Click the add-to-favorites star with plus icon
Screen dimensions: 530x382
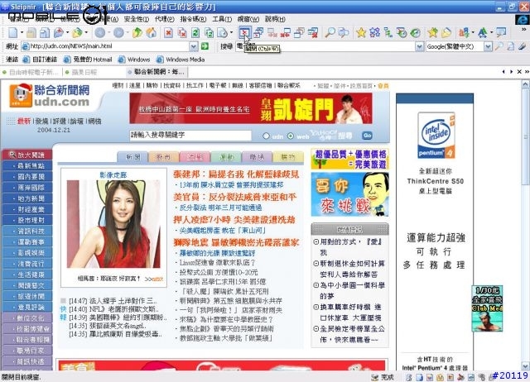[432, 33]
